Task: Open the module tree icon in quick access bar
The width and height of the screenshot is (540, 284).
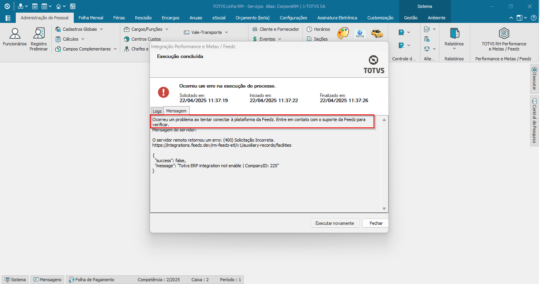Action: (21, 6)
